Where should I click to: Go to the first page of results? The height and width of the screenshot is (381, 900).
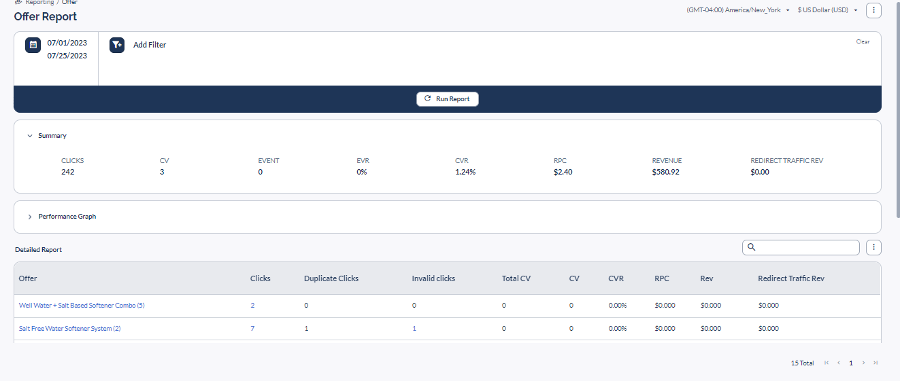click(827, 363)
